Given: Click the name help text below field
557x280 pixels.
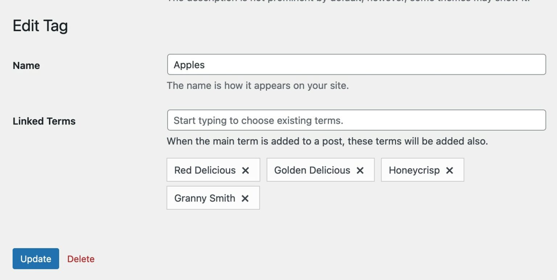Looking at the screenshot, I should 257,86.
